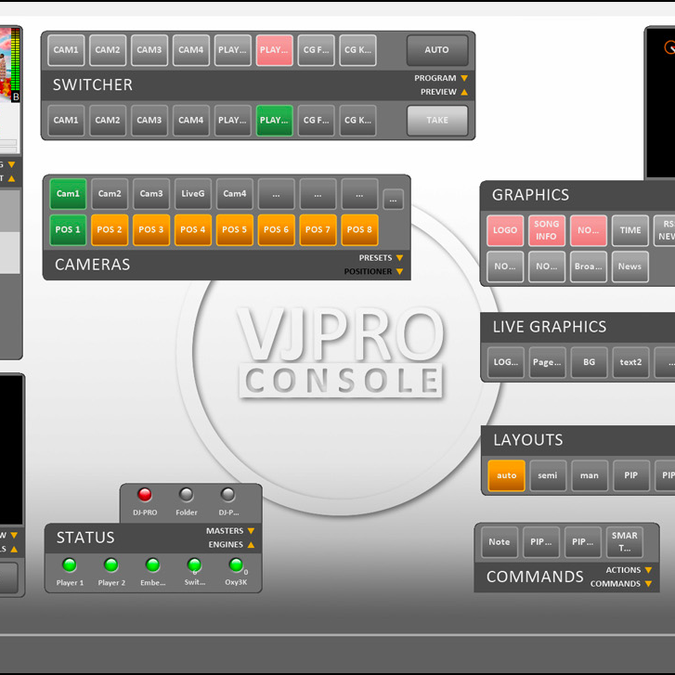Click the text2 live graphics button
Screen dimensions: 675x675
[x=630, y=362]
